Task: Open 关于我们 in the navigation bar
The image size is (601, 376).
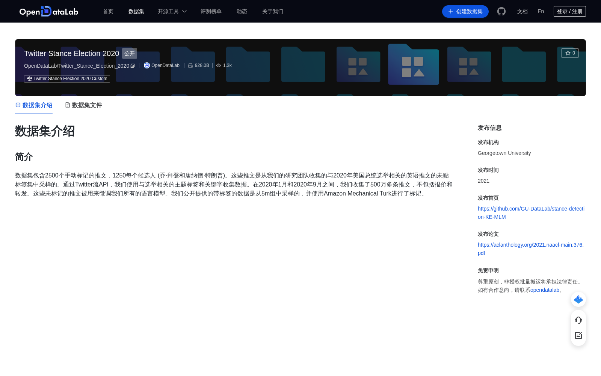Action: pyautogui.click(x=273, y=11)
